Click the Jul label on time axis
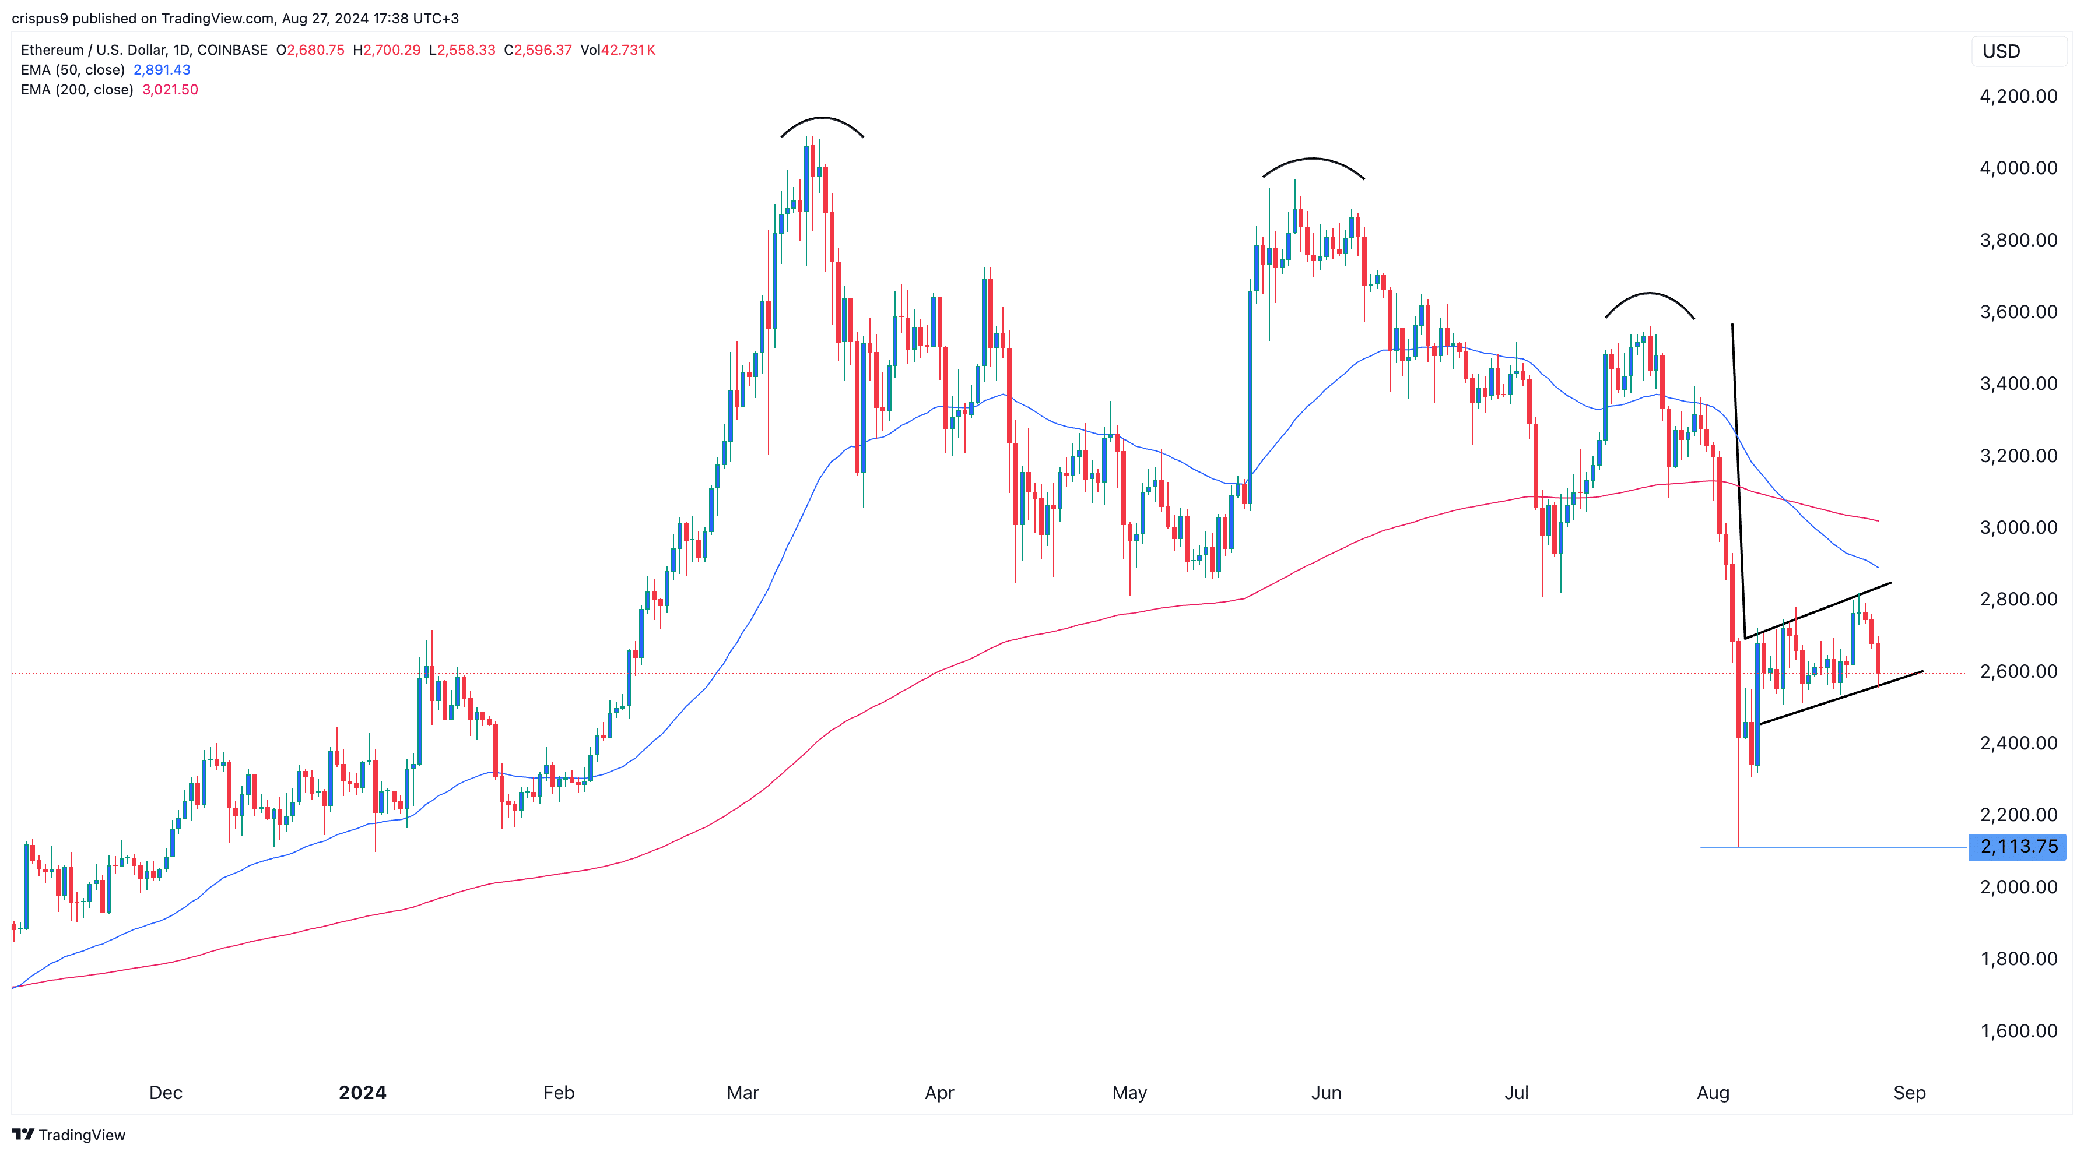 [x=1516, y=1093]
